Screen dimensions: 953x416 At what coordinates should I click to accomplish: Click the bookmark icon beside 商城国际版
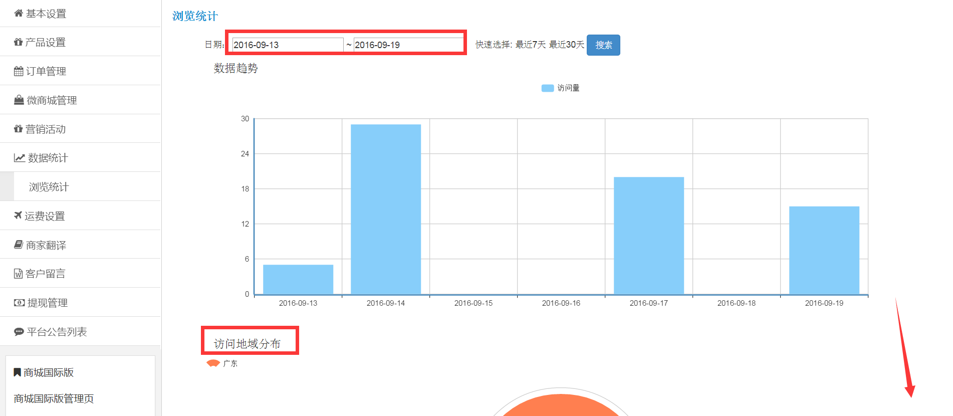point(17,372)
